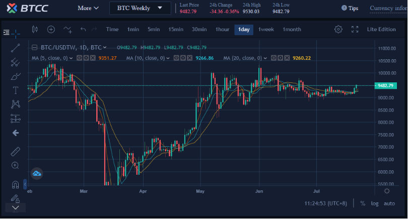Select the 5min interval
408x219 pixels.
tap(154, 29)
